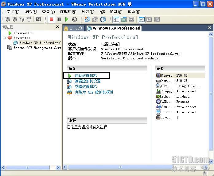Screen dimensions: 214x176
Task: Click the second toolbar icon from the left
Action: point(15,19)
